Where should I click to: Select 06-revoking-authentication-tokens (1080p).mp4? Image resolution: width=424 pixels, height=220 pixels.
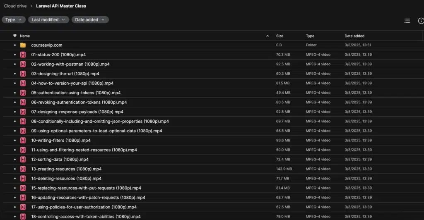79,102
